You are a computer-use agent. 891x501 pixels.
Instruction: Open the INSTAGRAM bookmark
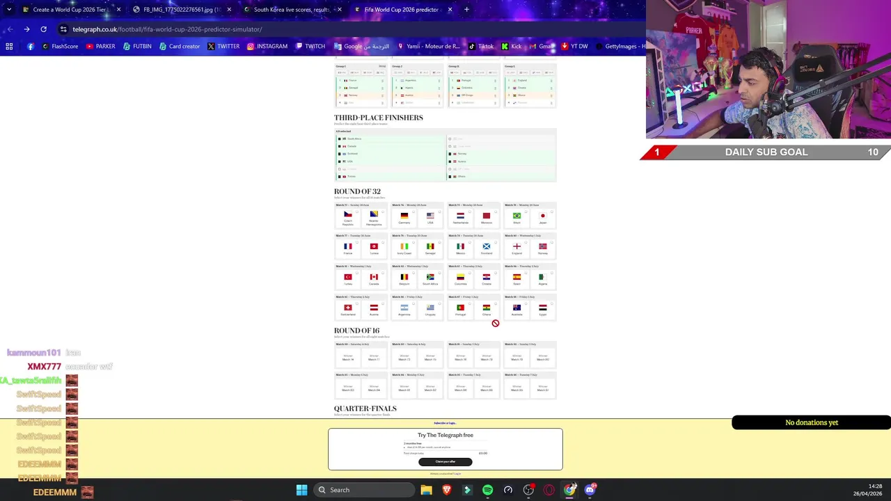pos(267,46)
